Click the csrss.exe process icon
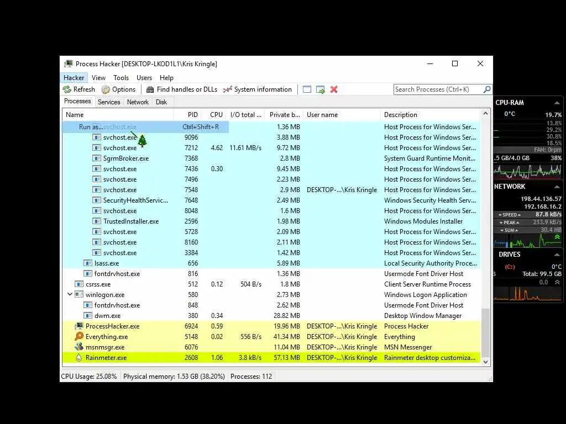The width and height of the screenshot is (566, 424). (78, 284)
